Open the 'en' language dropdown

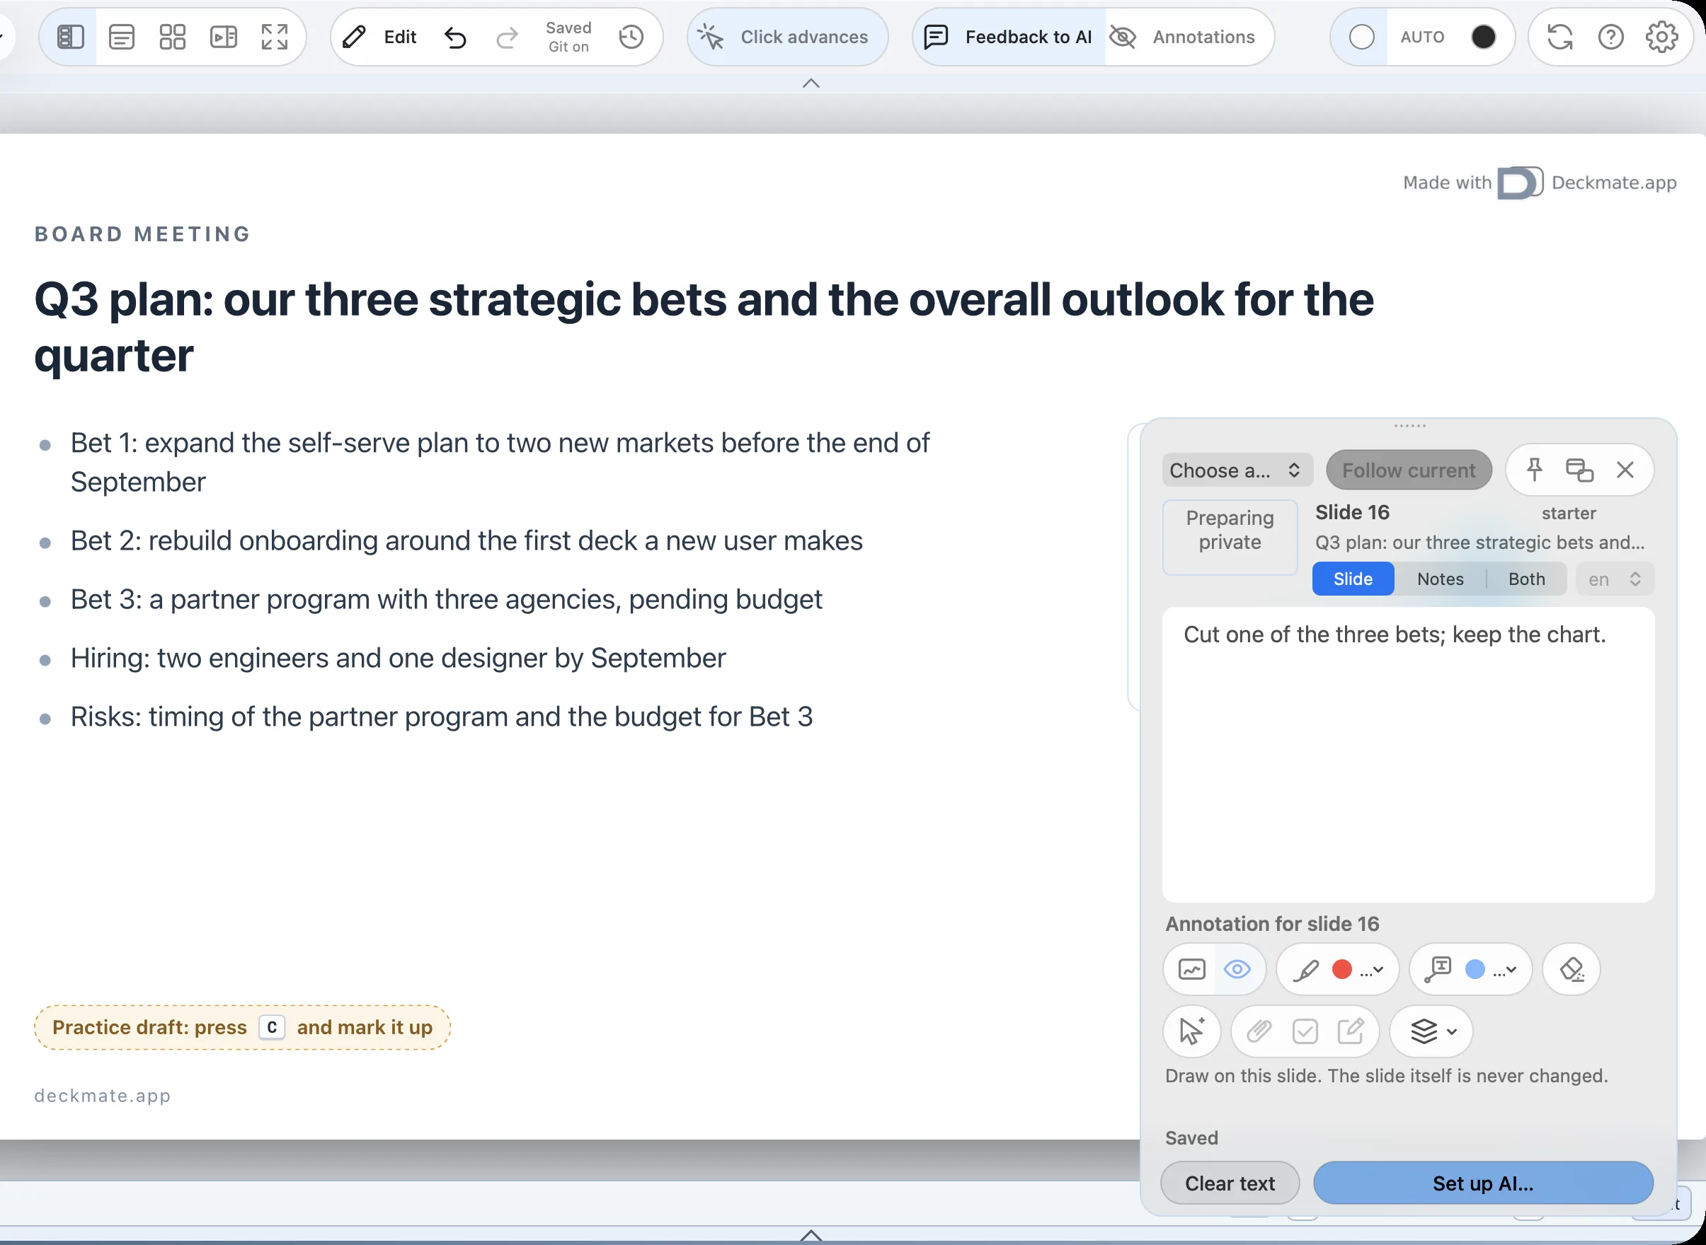click(x=1615, y=579)
